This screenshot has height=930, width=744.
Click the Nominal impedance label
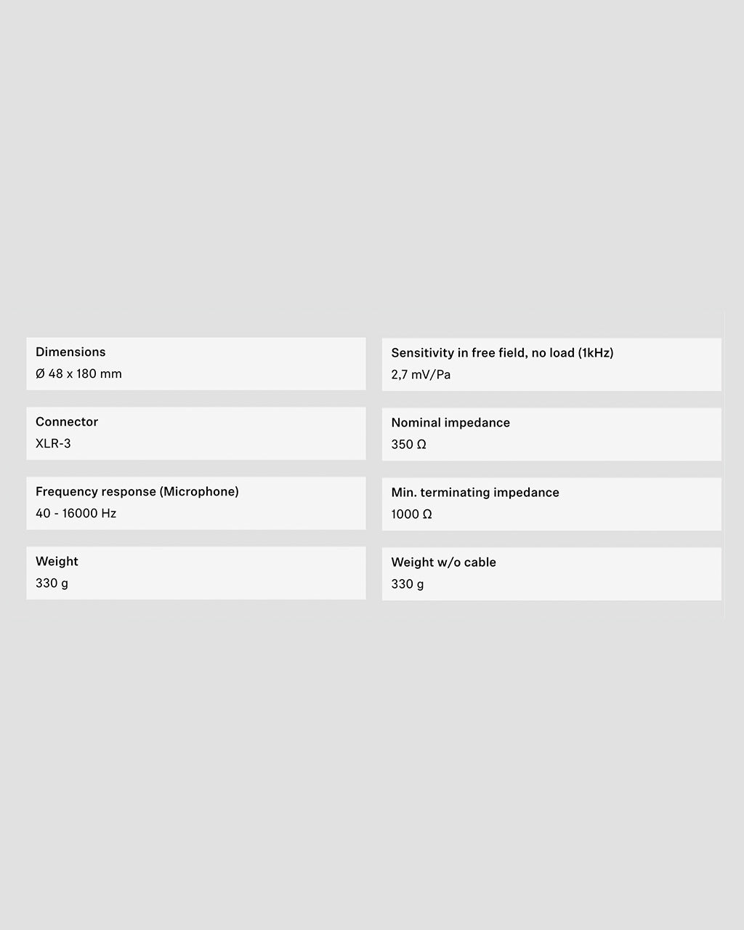click(x=450, y=423)
